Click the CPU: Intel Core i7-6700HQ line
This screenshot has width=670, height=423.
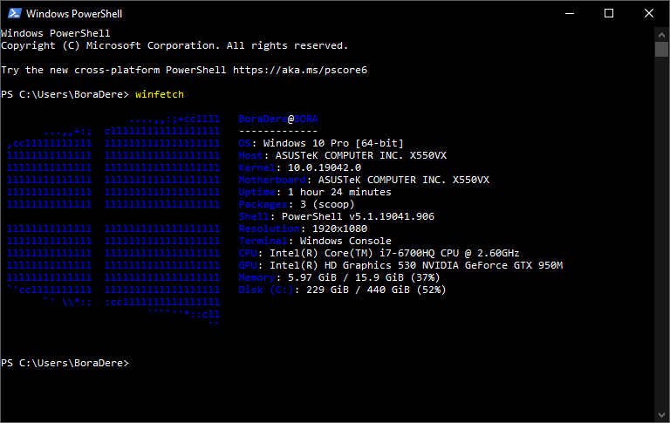(x=379, y=254)
